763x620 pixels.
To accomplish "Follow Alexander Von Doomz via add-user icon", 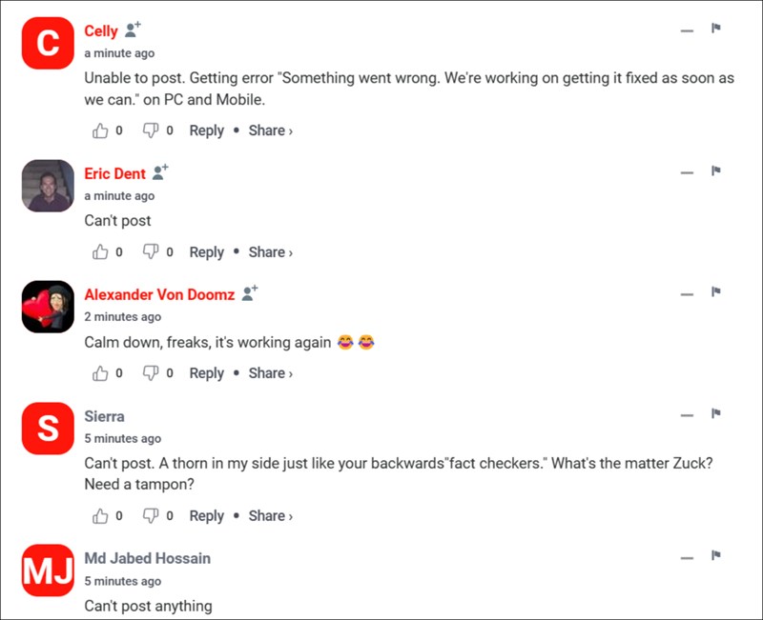I will (250, 293).
